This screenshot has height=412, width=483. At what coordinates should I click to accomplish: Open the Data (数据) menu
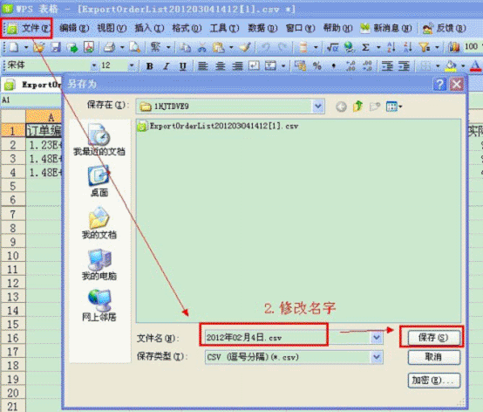[x=262, y=29]
